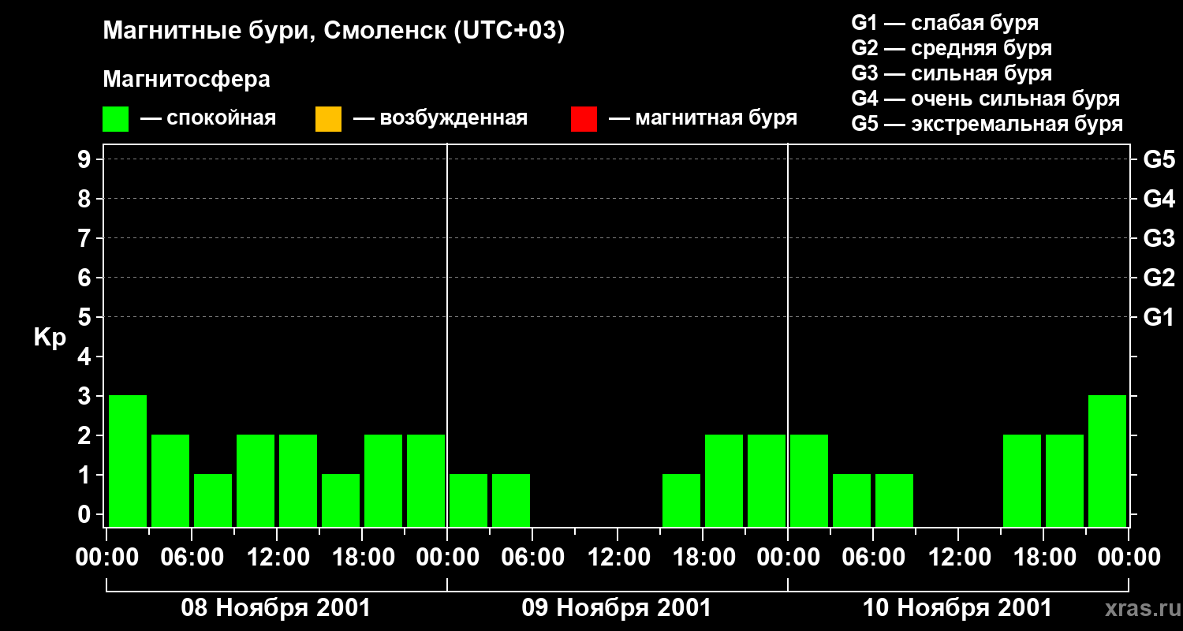Click the green 'спокойная' legend swatch
The width and height of the screenshot is (1183, 631).
115,119
